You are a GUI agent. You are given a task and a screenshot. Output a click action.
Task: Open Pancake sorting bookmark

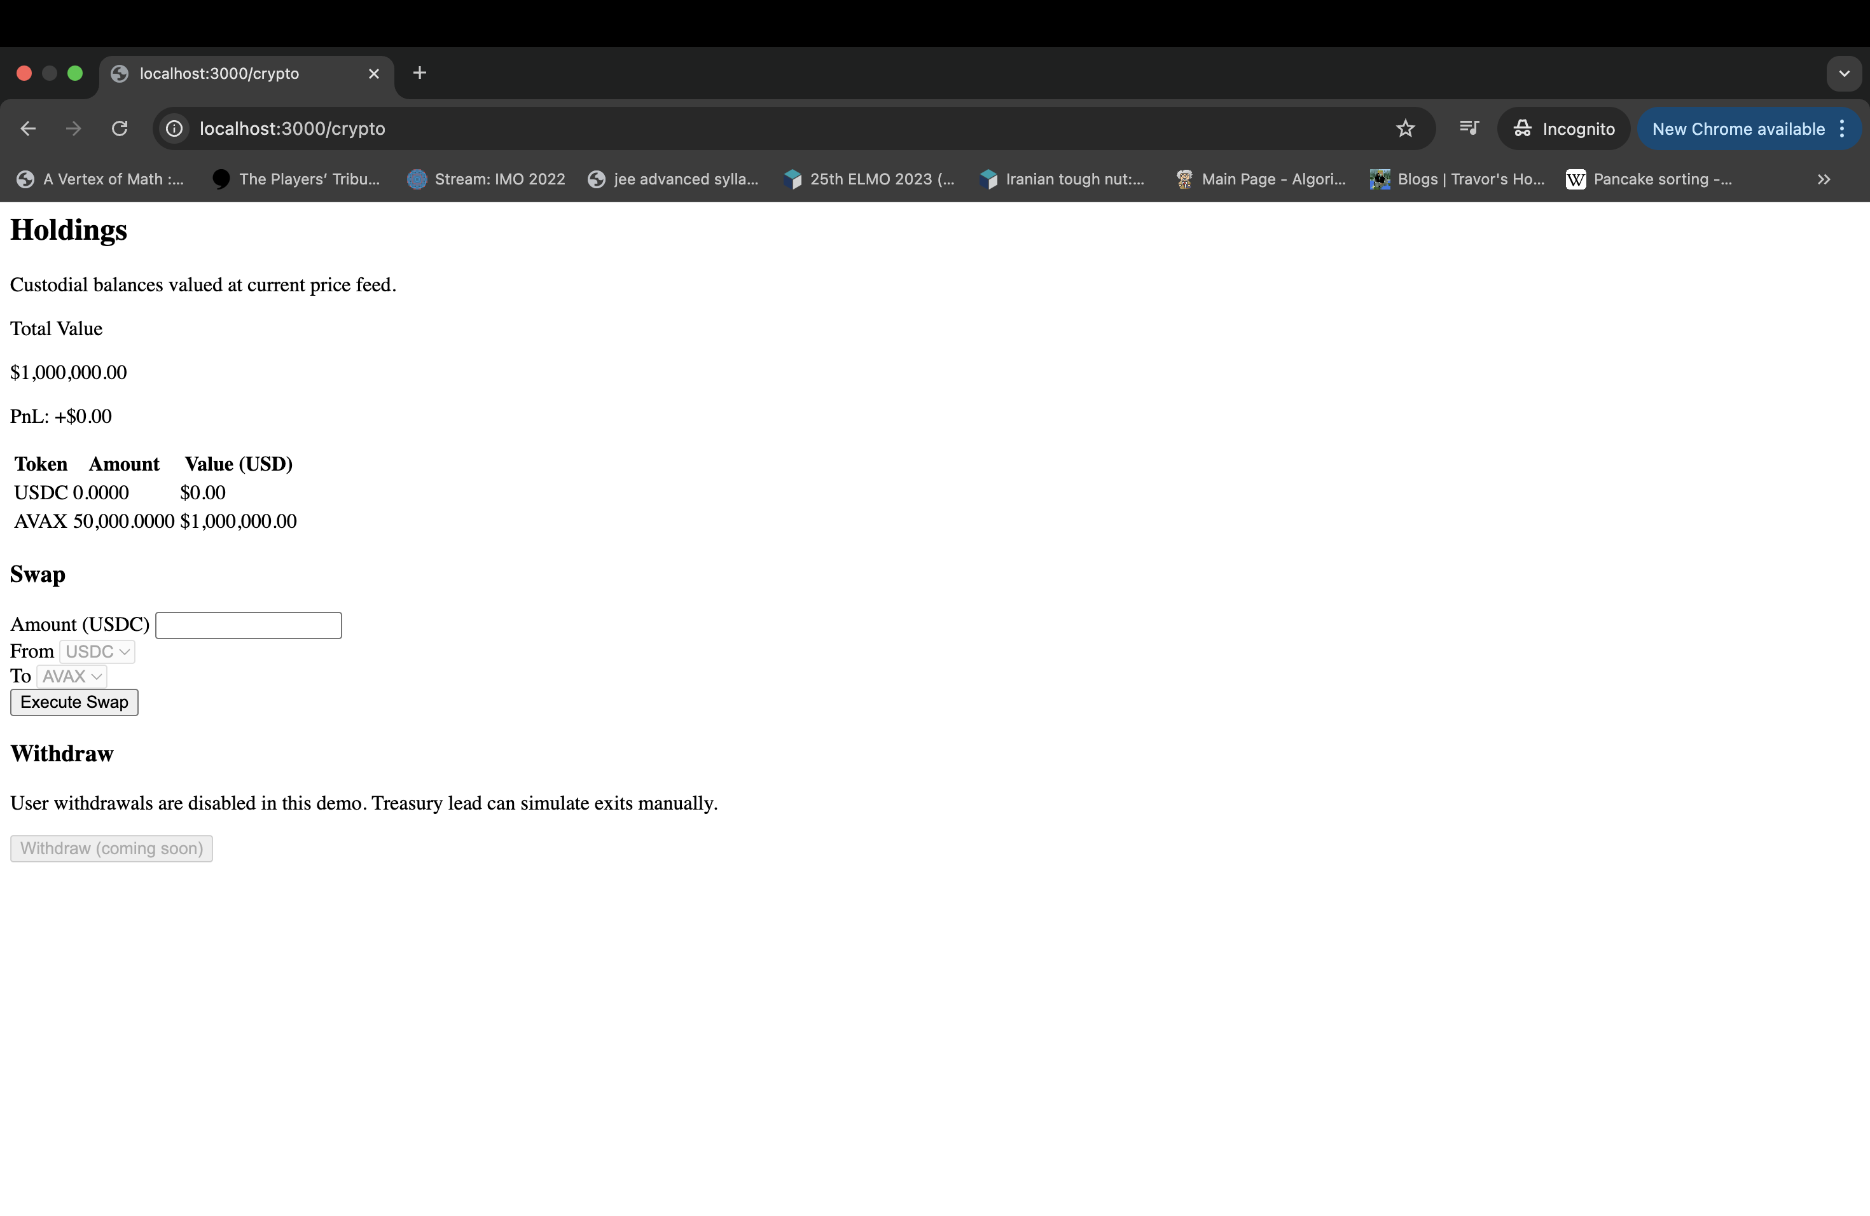click(1649, 180)
